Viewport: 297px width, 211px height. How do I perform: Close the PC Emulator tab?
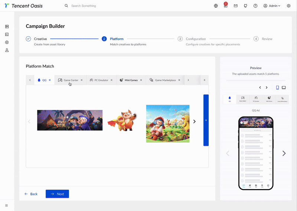tap(112, 80)
